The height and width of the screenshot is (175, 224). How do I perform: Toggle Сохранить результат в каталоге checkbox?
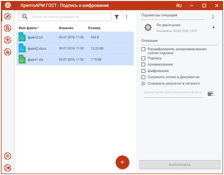coord(144,83)
